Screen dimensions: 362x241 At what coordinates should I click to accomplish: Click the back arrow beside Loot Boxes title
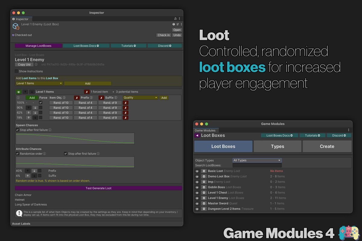(x=197, y=136)
